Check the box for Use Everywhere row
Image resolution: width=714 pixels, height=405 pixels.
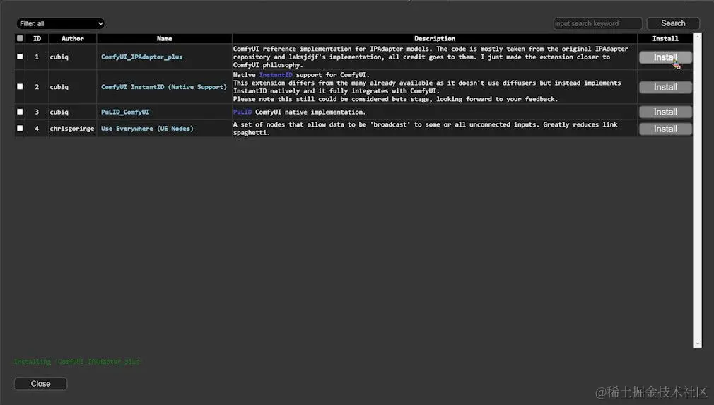point(20,129)
